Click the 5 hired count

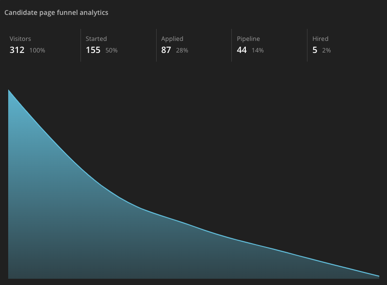[x=315, y=50]
